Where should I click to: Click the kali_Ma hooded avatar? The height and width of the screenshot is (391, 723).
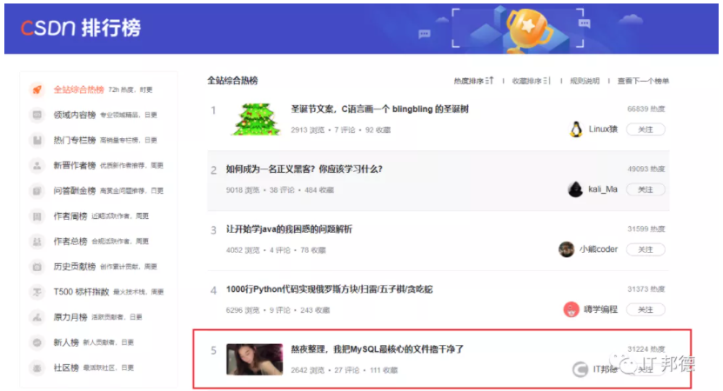(x=575, y=189)
